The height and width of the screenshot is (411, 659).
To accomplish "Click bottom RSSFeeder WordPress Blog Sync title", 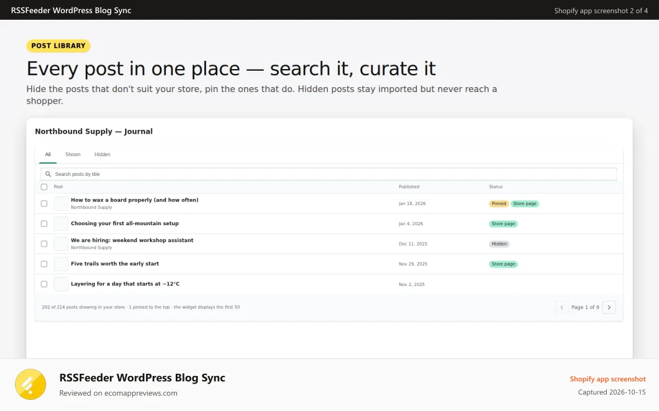I will pos(142,378).
